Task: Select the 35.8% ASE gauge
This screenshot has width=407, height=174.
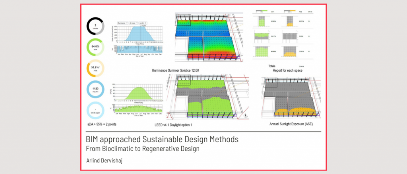Action: tap(95, 70)
